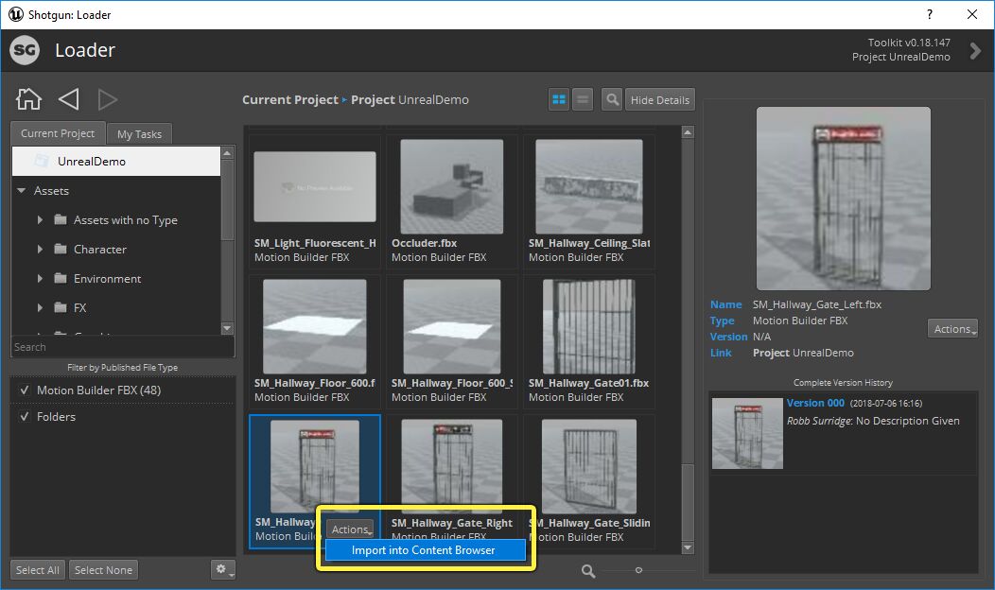Open the gear settings menu
The height and width of the screenshot is (590, 995).
(223, 569)
